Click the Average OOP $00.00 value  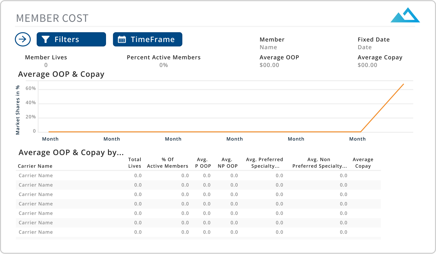269,65
